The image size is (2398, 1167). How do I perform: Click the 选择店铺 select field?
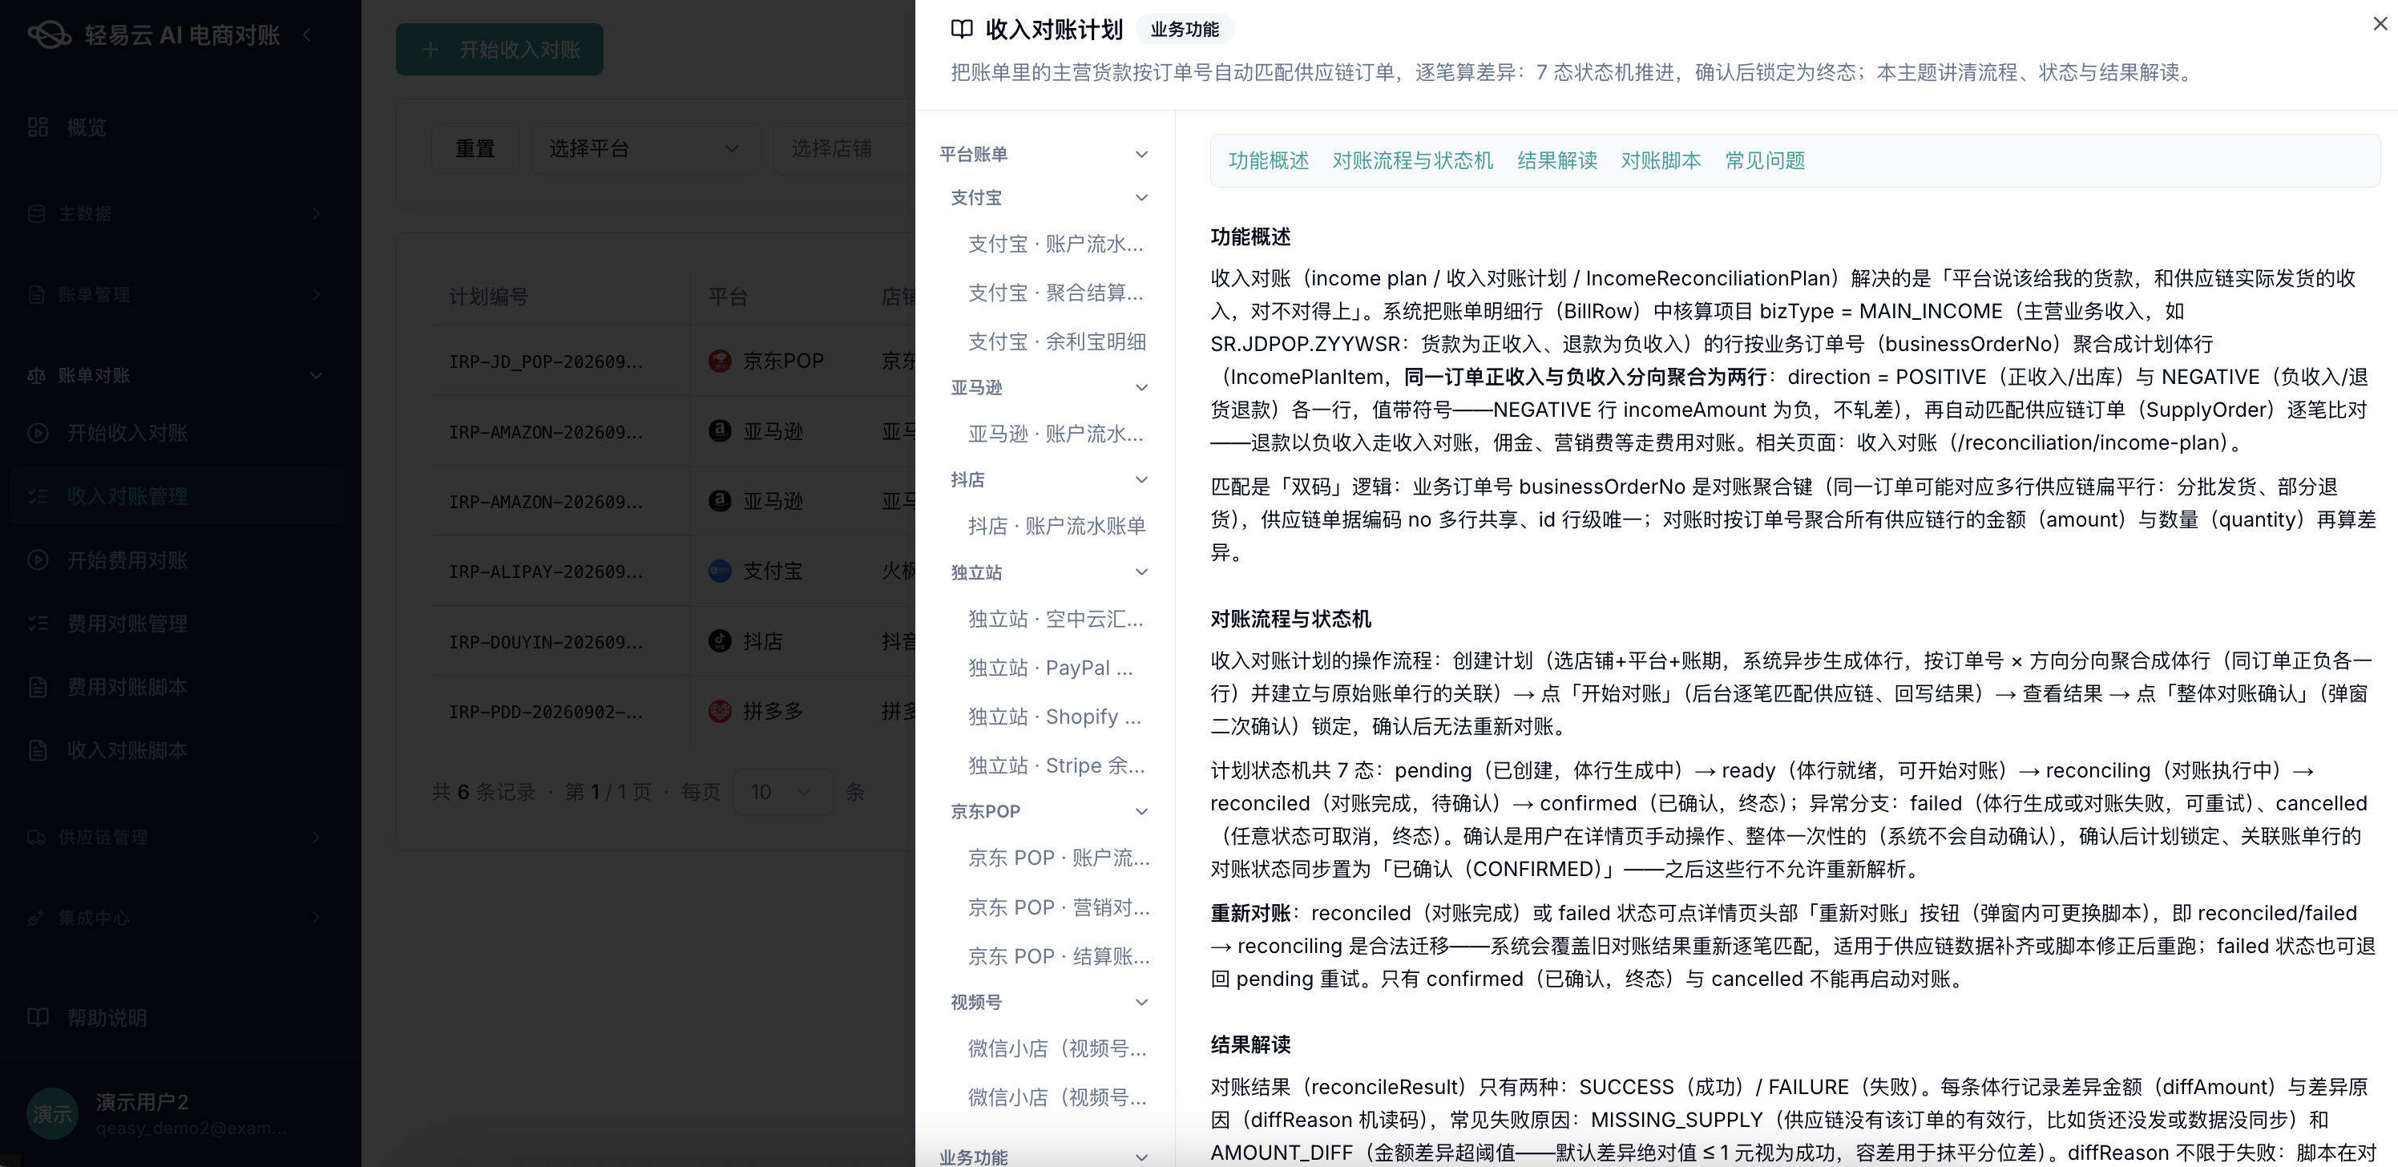843,148
